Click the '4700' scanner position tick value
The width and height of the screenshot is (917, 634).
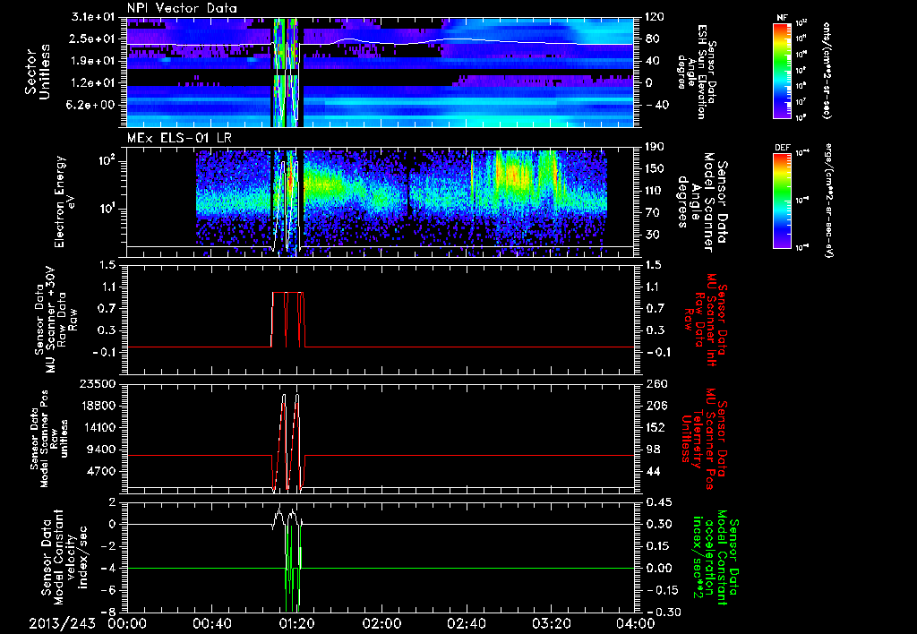[x=101, y=471]
